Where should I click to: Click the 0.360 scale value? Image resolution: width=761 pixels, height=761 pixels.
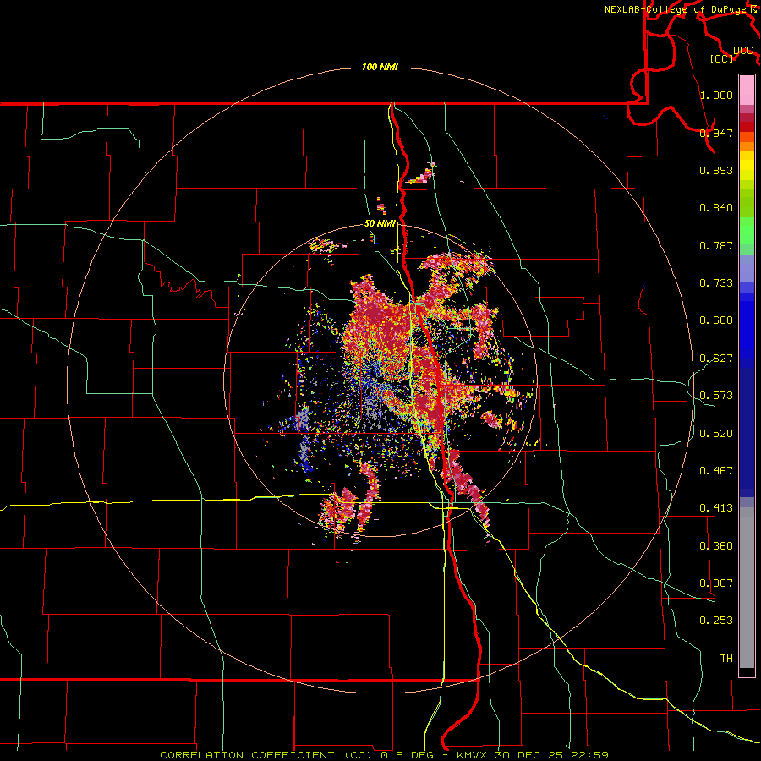point(716,546)
